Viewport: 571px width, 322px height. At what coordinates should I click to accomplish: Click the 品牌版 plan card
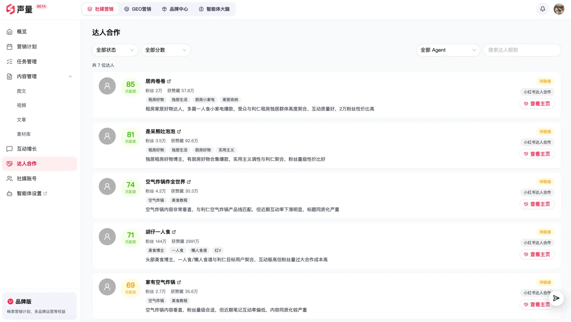[40, 306]
